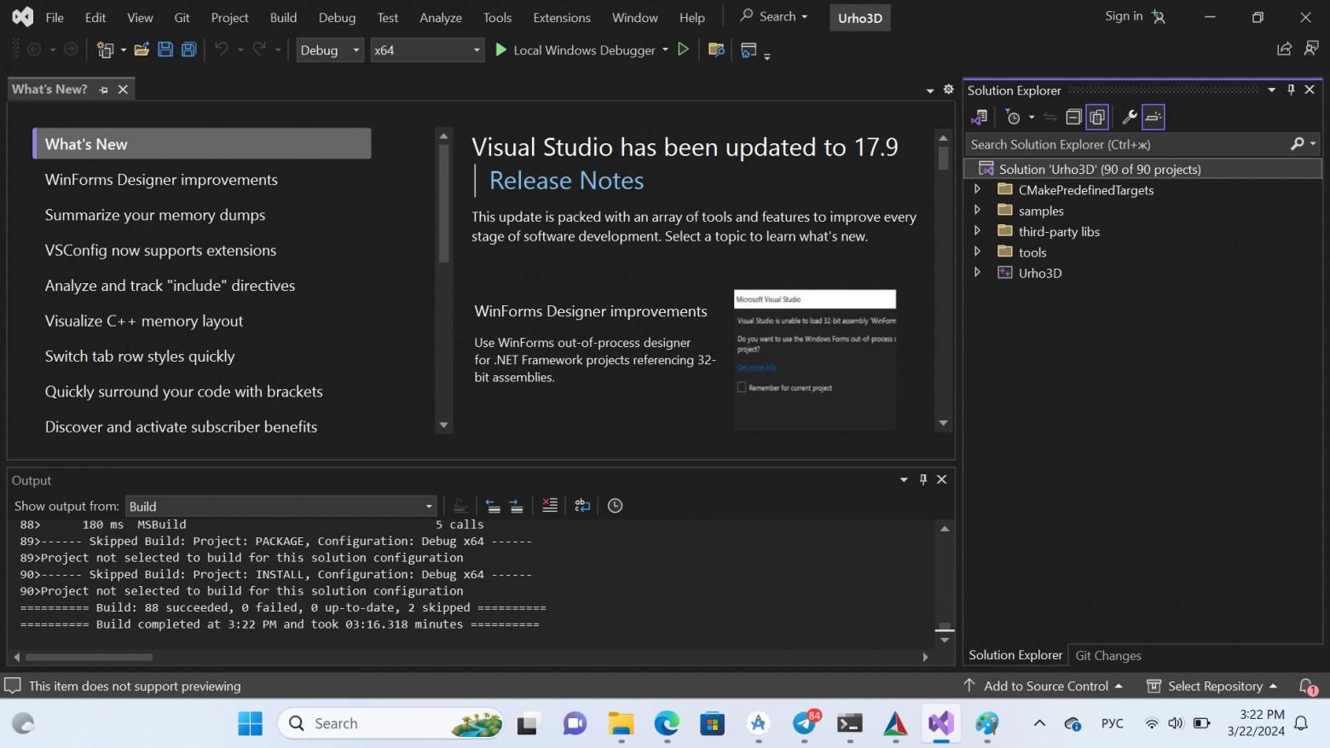Click the Find in Files icon
Viewport: 1330px width, 748px height.
pos(717,50)
